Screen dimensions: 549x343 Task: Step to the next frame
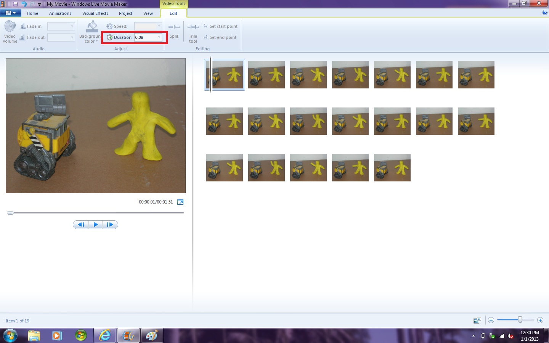110,224
